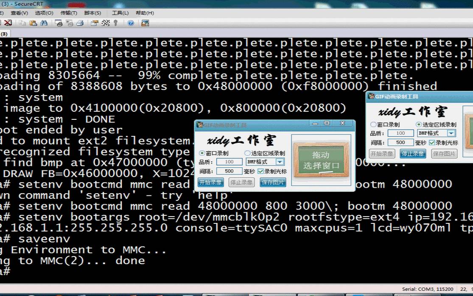Screen dimensions: 473x296
Task: Click the Print Screen toolbar icon
Action: (x=59, y=23)
